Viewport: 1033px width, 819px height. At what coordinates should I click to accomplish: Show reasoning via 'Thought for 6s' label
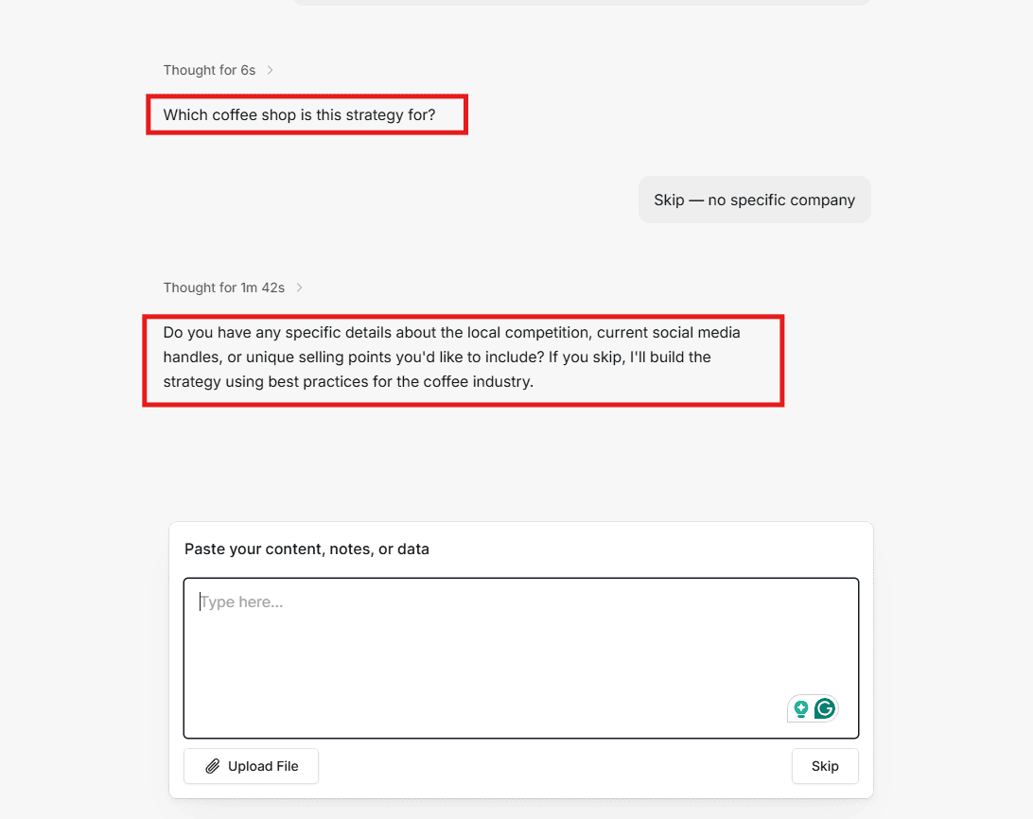pyautogui.click(x=209, y=70)
